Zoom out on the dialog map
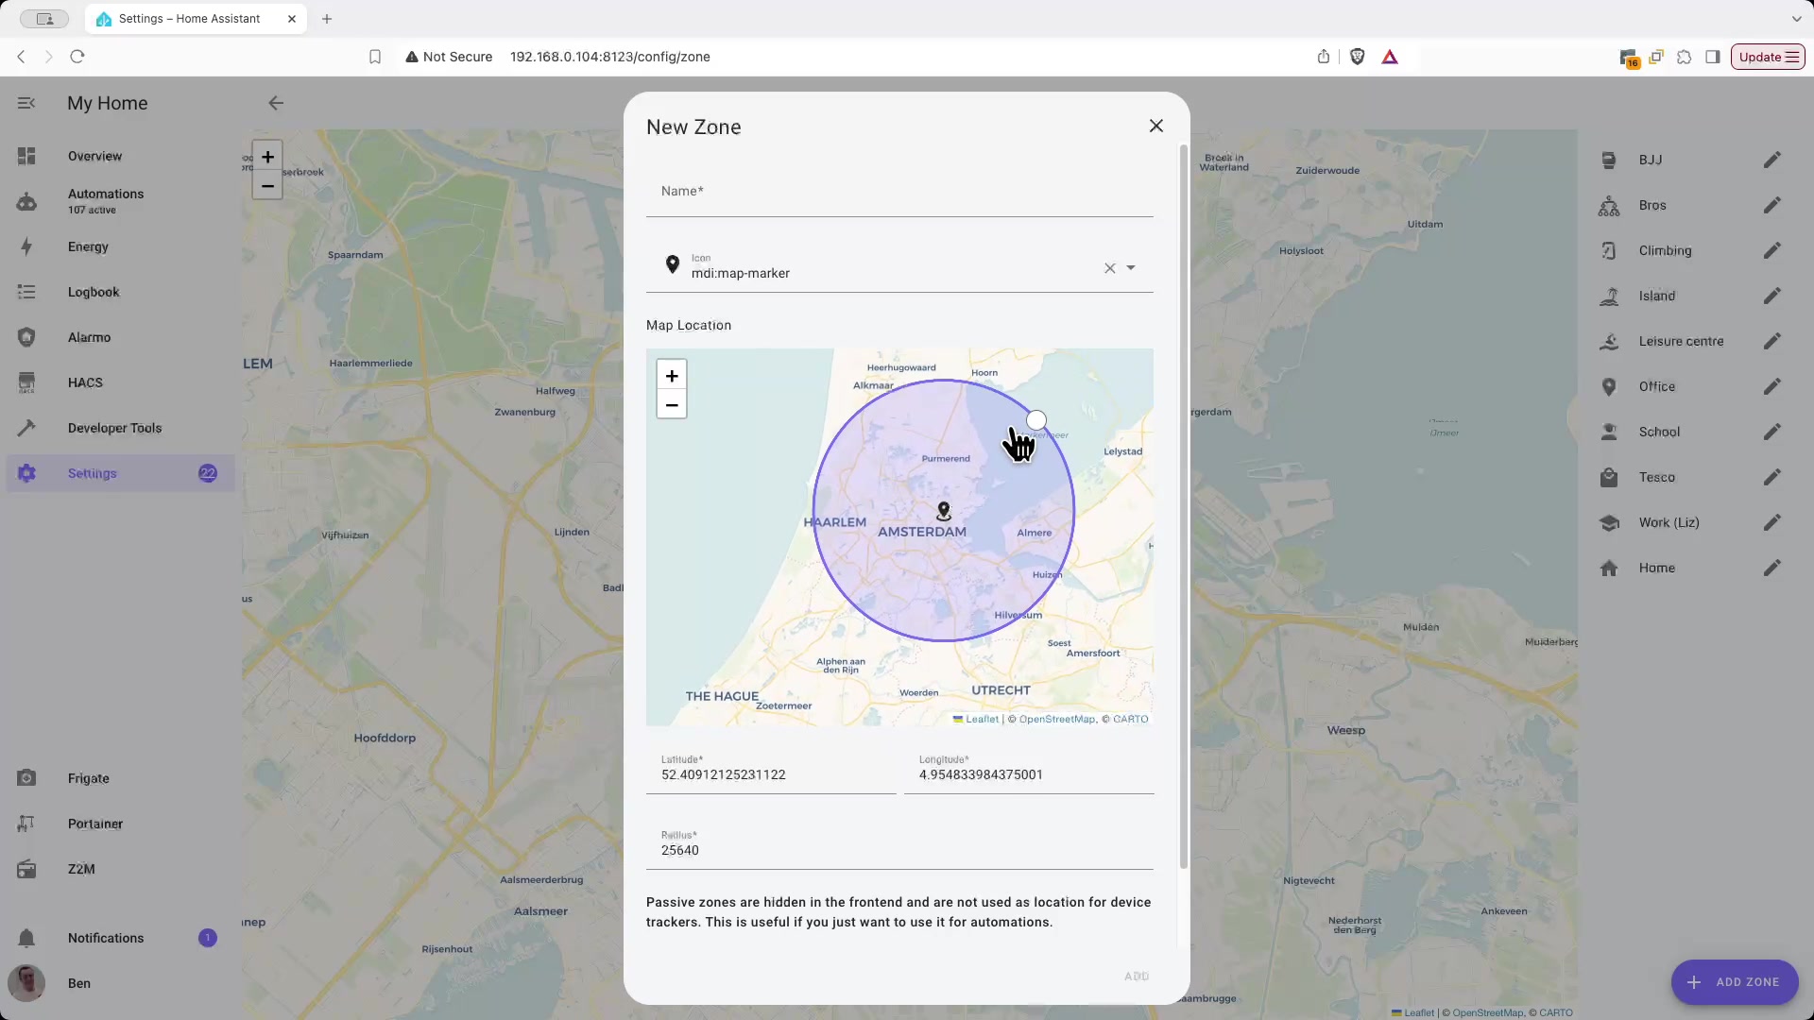Screen dimensions: 1814x1020 pyautogui.click(x=672, y=405)
